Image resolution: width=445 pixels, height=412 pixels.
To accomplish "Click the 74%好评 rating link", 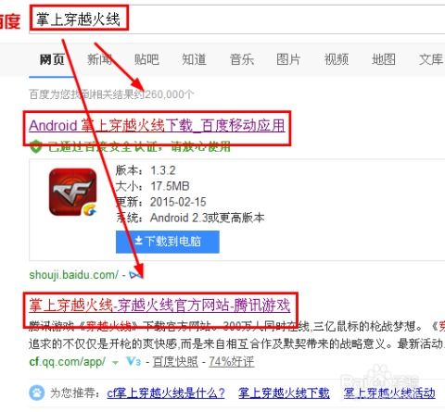I will 232,361.
